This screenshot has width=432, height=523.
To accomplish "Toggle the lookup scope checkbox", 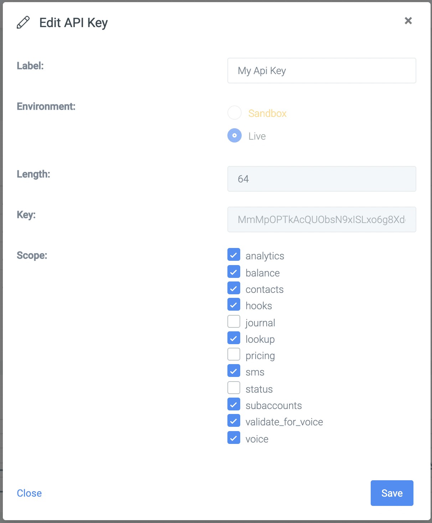I will (234, 338).
